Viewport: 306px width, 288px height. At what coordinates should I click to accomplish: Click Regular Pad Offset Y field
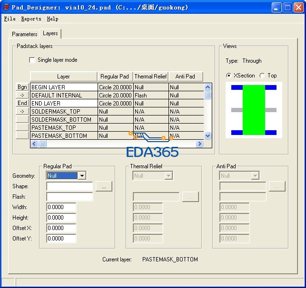pyautogui.click(x=61, y=239)
